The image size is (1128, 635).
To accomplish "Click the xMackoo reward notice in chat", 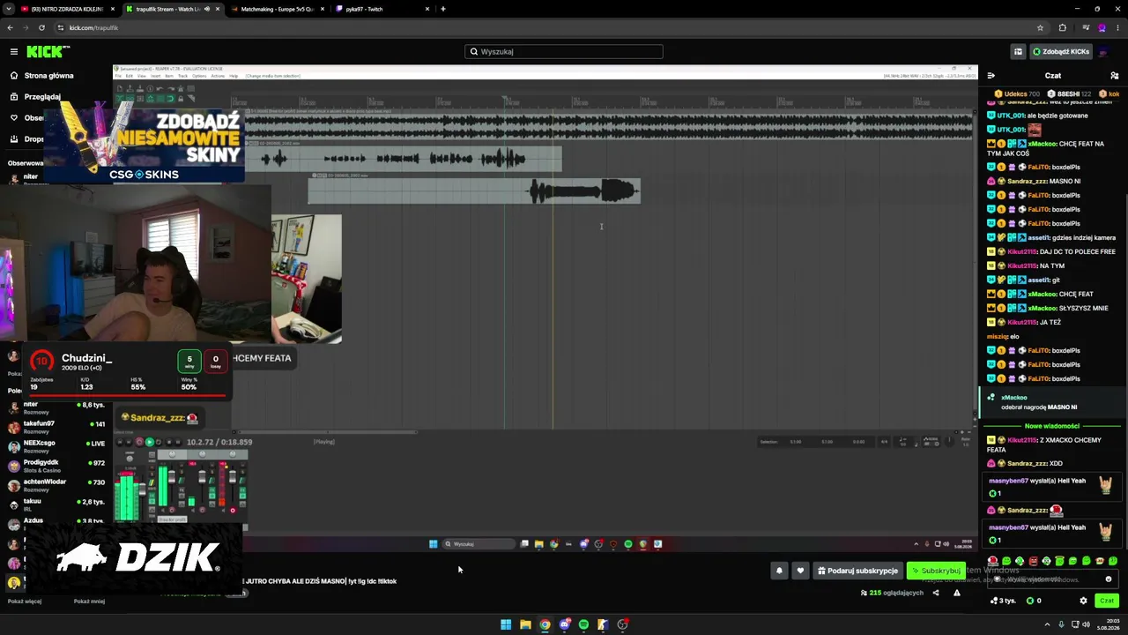I will 1052,402.
